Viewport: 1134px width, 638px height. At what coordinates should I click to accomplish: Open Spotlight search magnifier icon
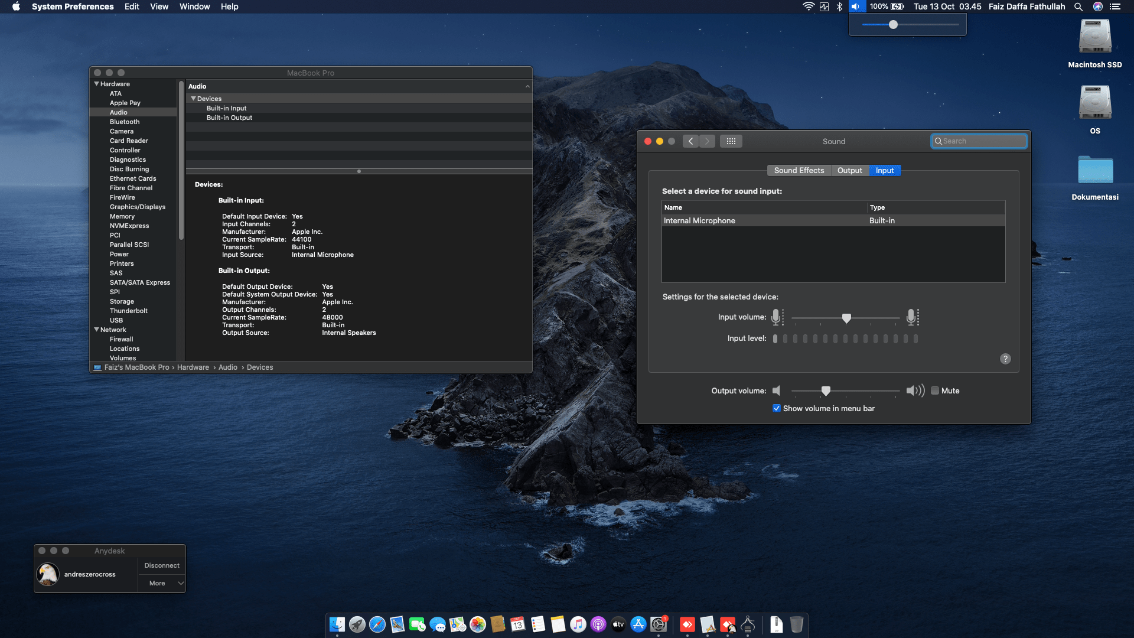(x=1078, y=6)
